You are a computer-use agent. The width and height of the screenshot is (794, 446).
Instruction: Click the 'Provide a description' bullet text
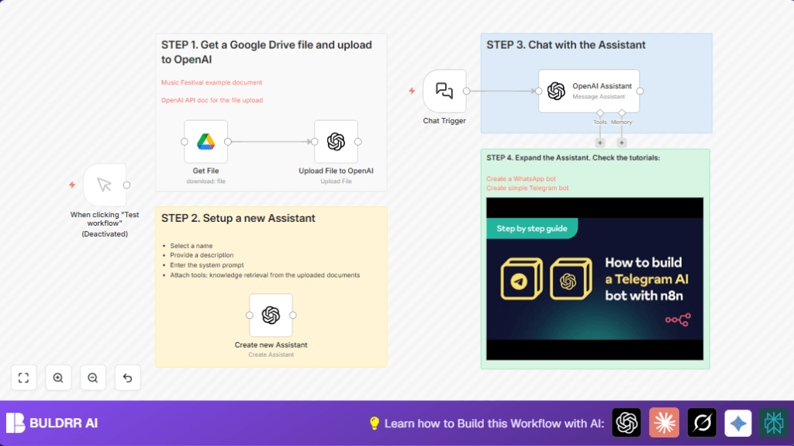202,255
